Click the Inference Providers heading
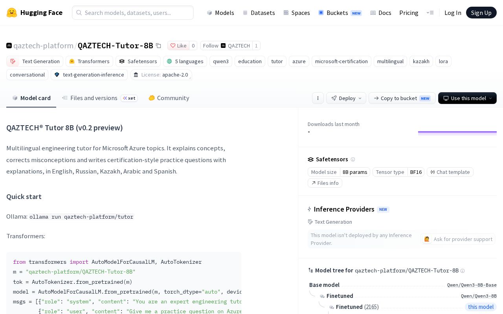The width and height of the screenshot is (503, 314). pos(344,209)
